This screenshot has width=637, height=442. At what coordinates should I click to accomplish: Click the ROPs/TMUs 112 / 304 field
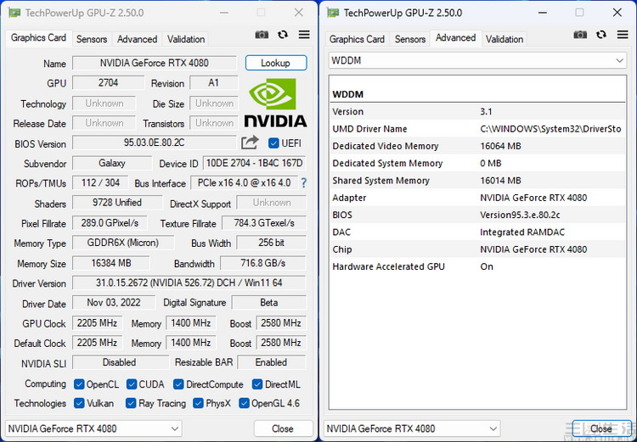(100, 183)
